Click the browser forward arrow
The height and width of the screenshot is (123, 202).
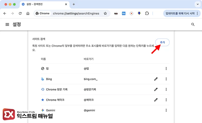pos(12,13)
